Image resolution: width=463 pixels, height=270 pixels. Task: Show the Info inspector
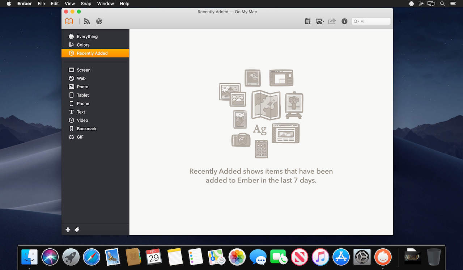[x=344, y=21]
